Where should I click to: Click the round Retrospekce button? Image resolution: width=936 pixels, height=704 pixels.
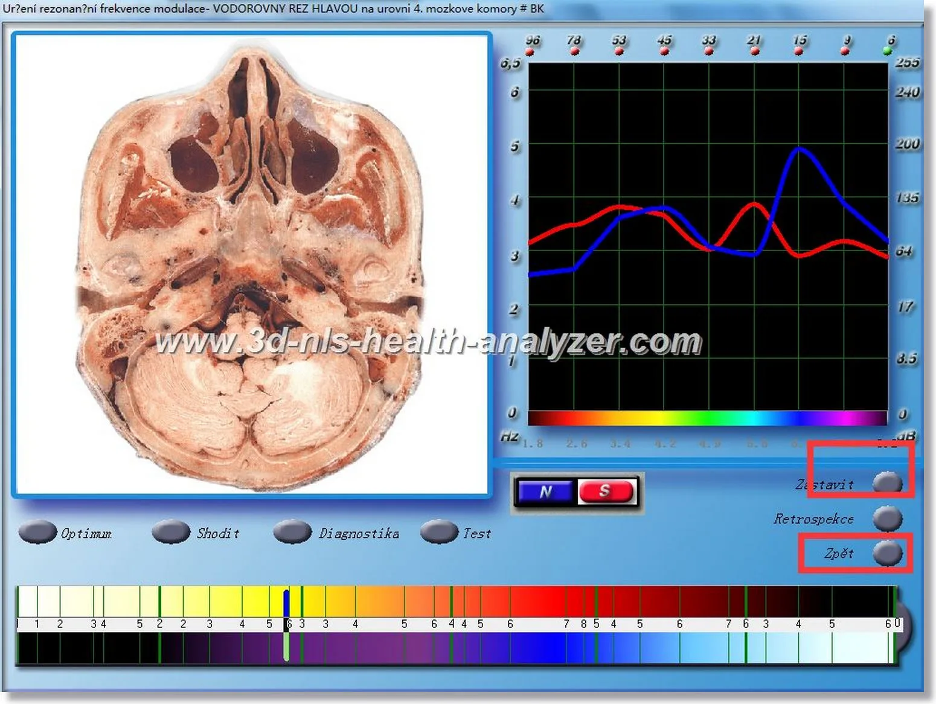pos(888,519)
